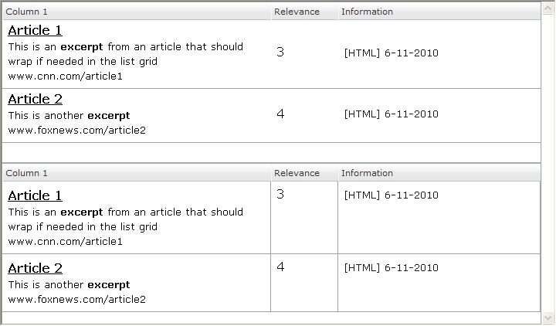Click www.cnn.com/article1 text in lower grid
The image size is (556, 326).
[x=66, y=242]
